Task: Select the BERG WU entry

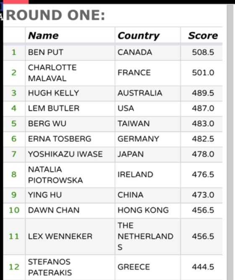Action: [x=47, y=124]
